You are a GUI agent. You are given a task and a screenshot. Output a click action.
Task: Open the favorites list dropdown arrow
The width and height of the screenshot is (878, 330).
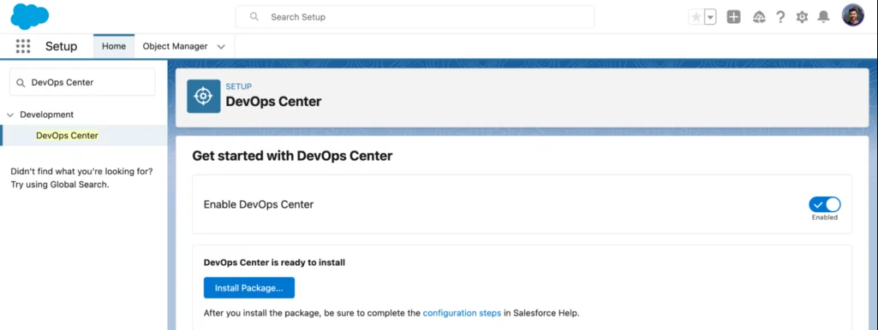(x=710, y=17)
